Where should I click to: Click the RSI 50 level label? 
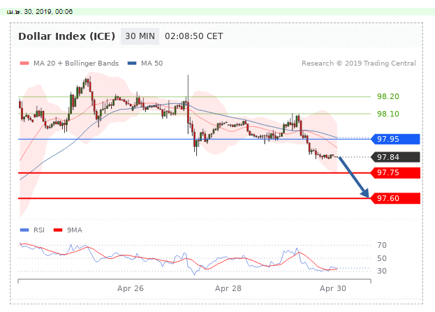[382, 258]
